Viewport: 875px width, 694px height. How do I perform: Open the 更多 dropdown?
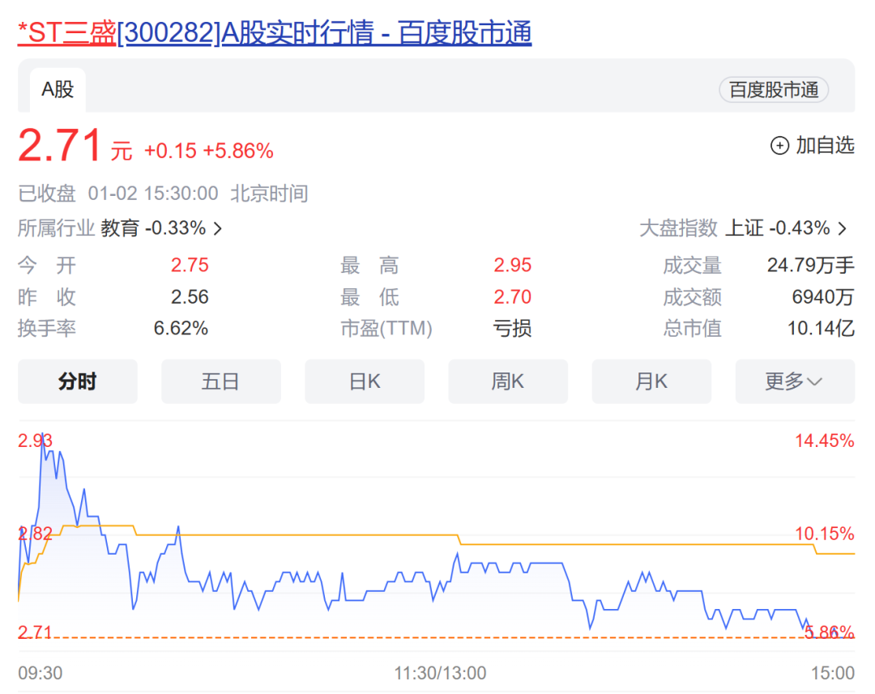(x=795, y=381)
